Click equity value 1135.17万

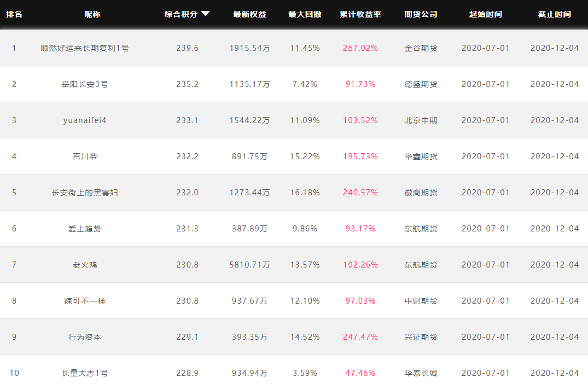[250, 84]
